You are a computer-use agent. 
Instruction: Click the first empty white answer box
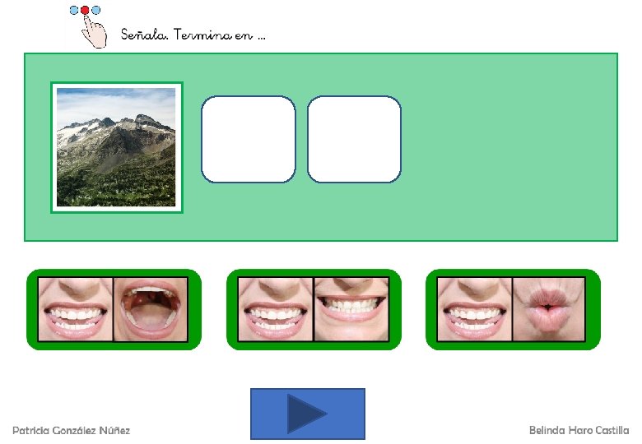coord(248,139)
